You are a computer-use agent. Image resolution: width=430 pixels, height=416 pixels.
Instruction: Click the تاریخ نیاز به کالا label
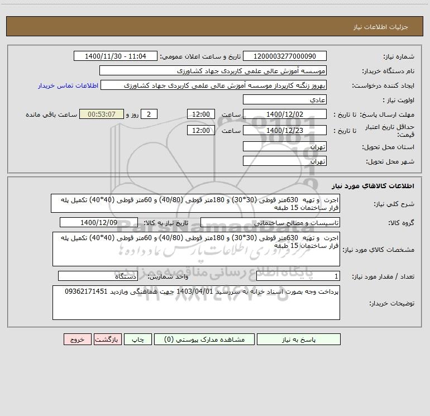[x=166, y=223]
